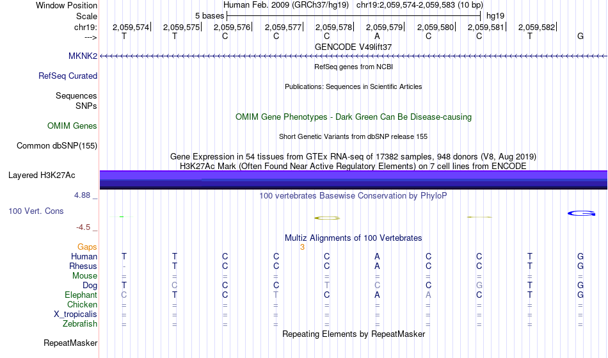This screenshot has height=358, width=608.
Task: Select the Human alignment row label
Action: (x=84, y=256)
